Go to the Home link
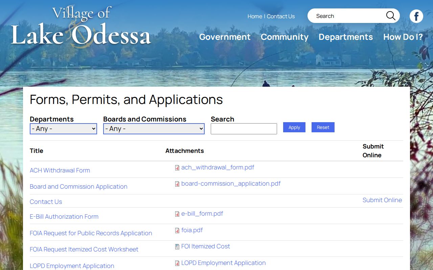Screen dimensions: 433x270 click(255, 16)
